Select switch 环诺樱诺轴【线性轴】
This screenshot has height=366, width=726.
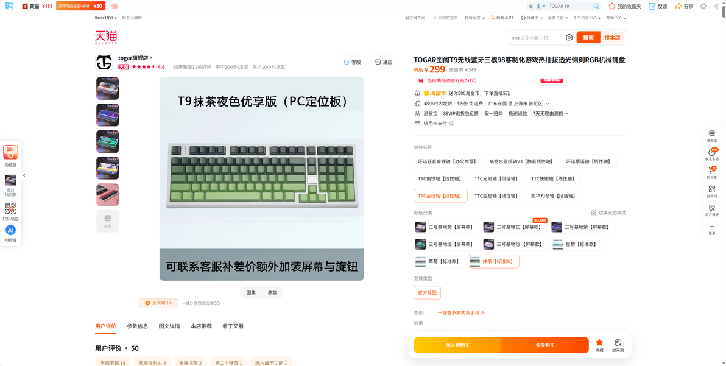(x=589, y=161)
